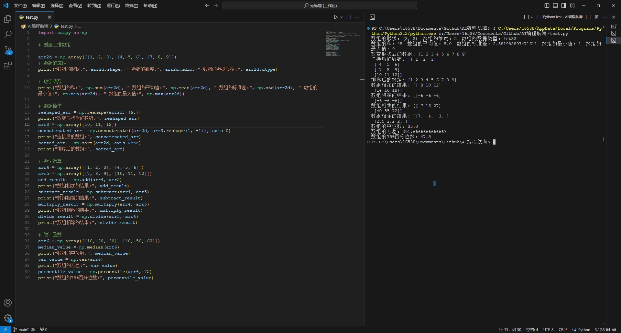Toggle primary side bar visibility

click(547, 5)
